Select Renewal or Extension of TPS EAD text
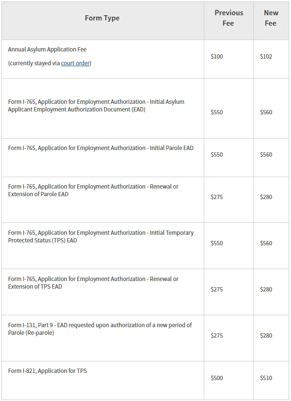The image size is (291, 401). (x=93, y=283)
